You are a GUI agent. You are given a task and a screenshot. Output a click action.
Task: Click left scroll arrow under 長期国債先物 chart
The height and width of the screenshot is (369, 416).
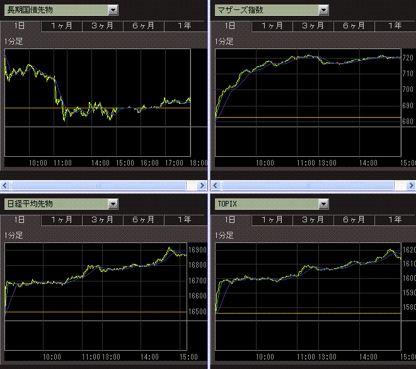[x=5, y=186]
